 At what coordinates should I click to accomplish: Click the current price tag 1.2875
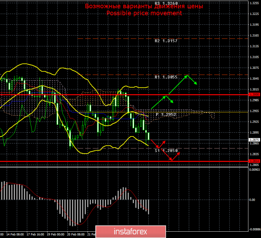pos(254,140)
